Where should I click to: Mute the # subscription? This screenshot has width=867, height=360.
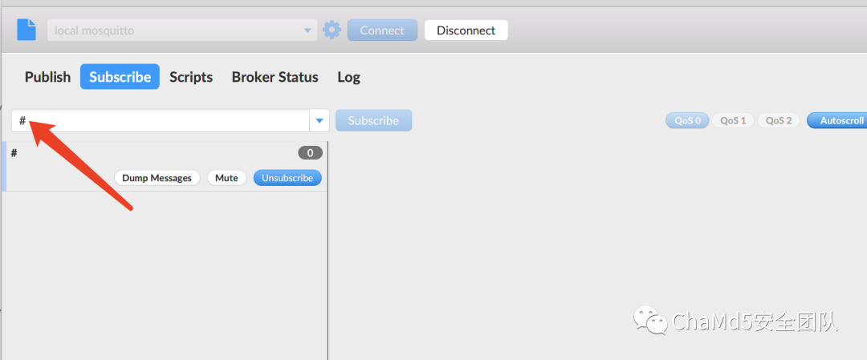(226, 178)
